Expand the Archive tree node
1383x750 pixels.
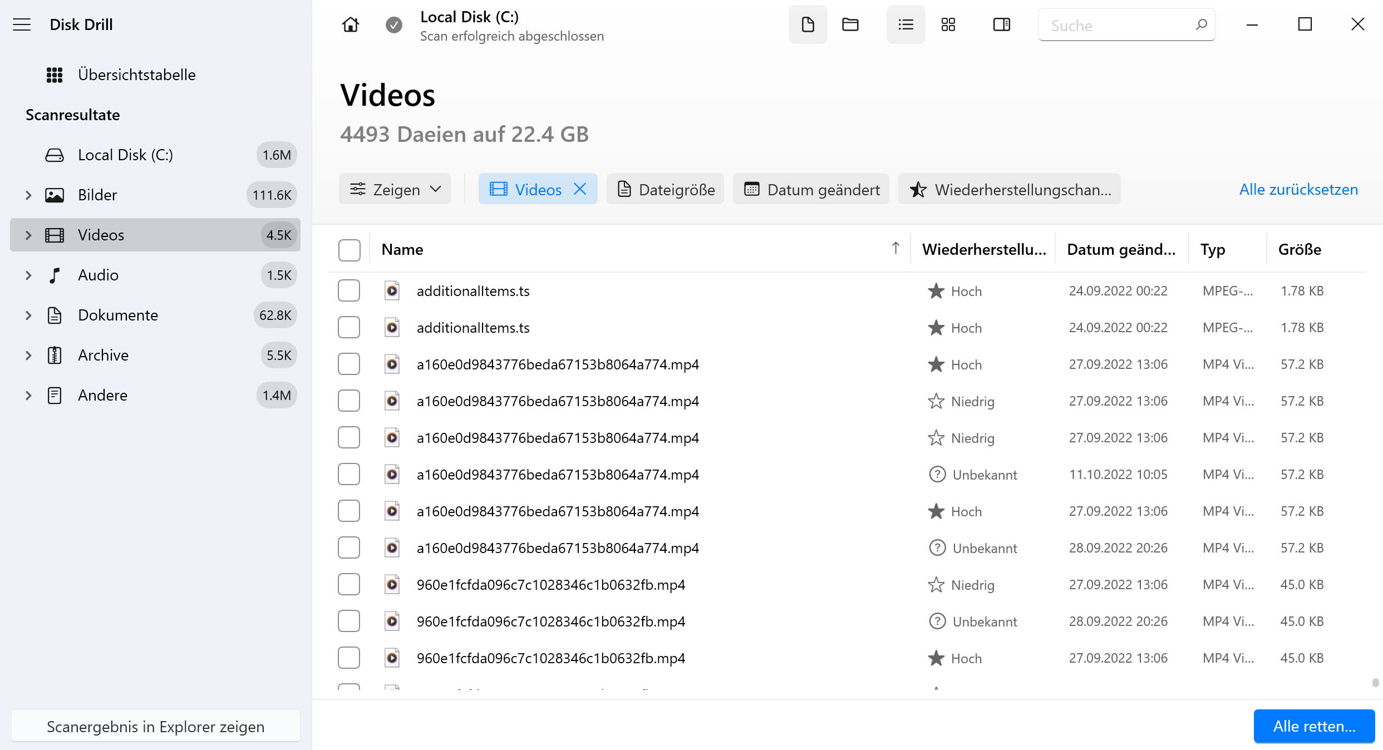28,355
